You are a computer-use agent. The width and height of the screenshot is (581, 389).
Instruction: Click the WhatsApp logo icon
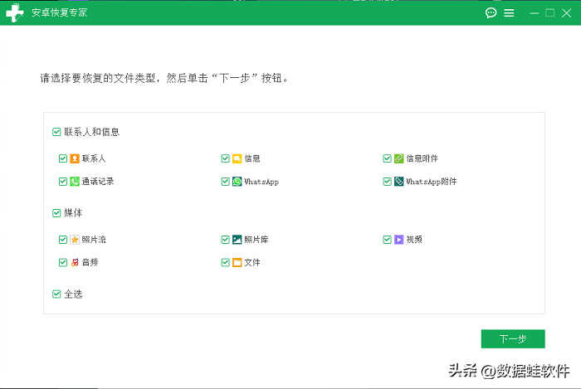coord(237,182)
